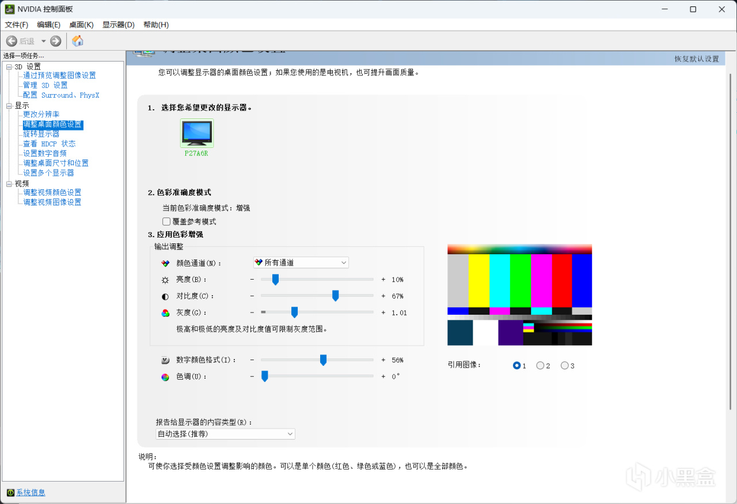The width and height of the screenshot is (737, 504).
Task: Click the gamma color icon
Action: point(165,313)
